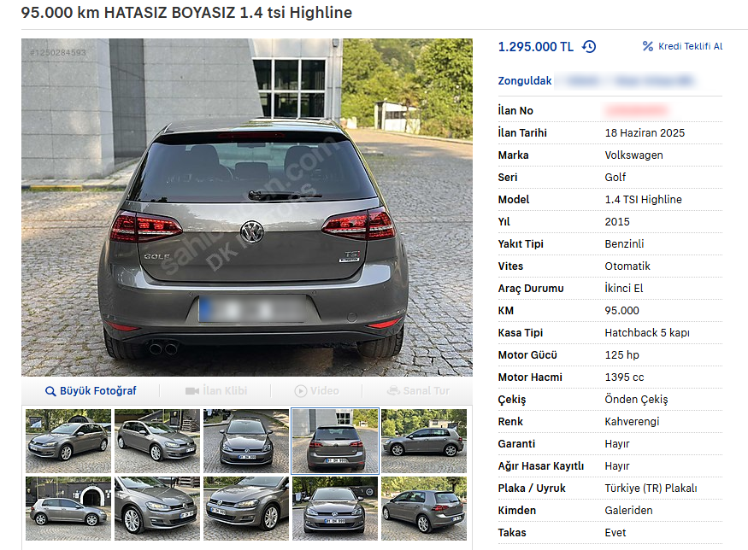The width and height of the screenshot is (748, 550).
Task: Switch to Büyük Fotoğraf tab
Action: (91, 391)
